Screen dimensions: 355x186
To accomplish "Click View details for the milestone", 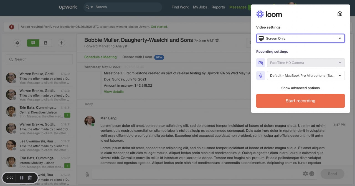I will coord(114,92).
